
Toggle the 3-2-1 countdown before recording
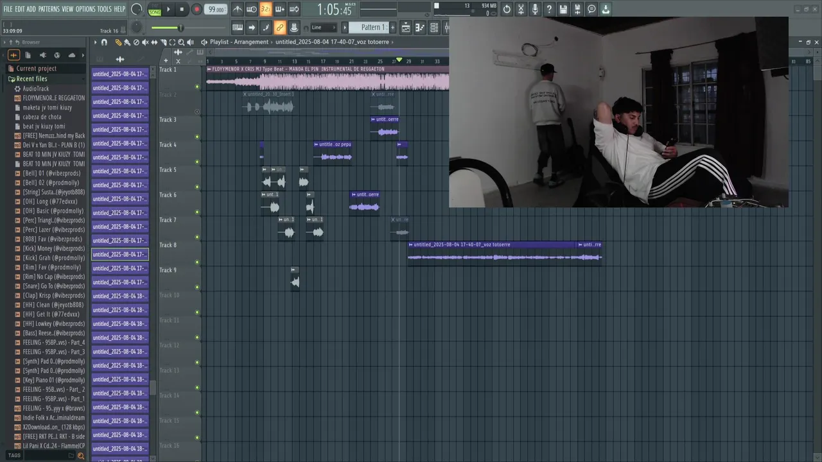click(x=266, y=9)
